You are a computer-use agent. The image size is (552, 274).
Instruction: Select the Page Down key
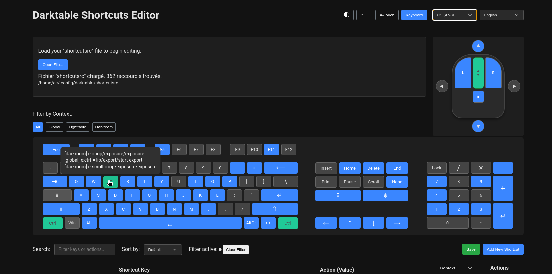(x=385, y=195)
